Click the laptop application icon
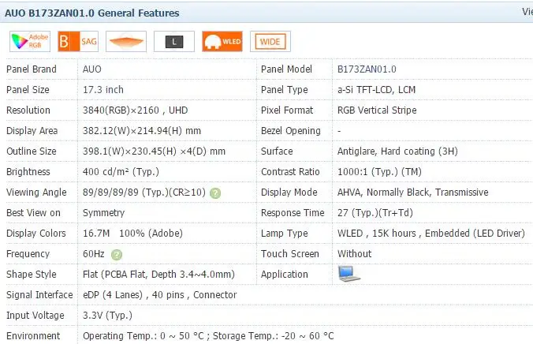The height and width of the screenshot is (344, 533). point(349,274)
